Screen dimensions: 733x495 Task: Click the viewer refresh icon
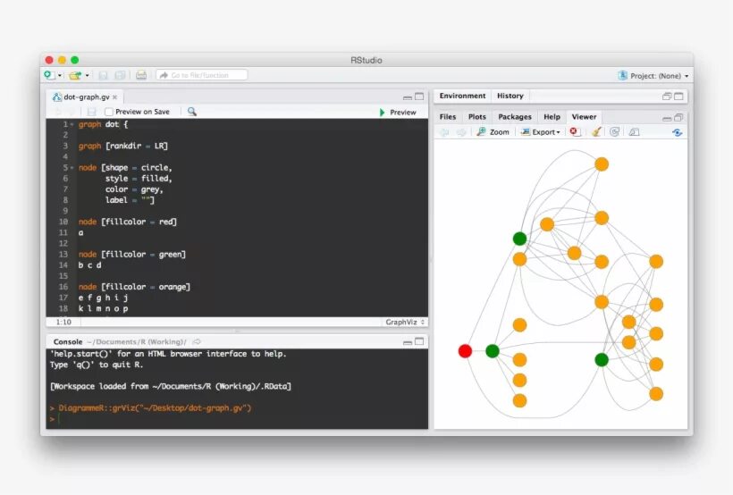614,132
